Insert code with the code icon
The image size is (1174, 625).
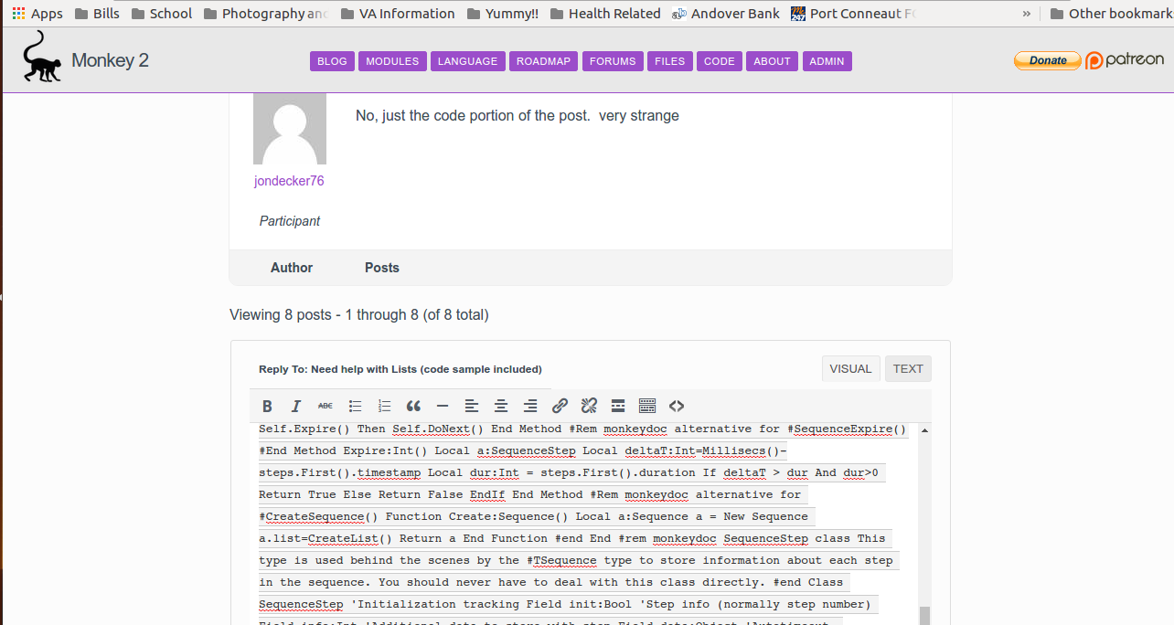[x=677, y=407]
